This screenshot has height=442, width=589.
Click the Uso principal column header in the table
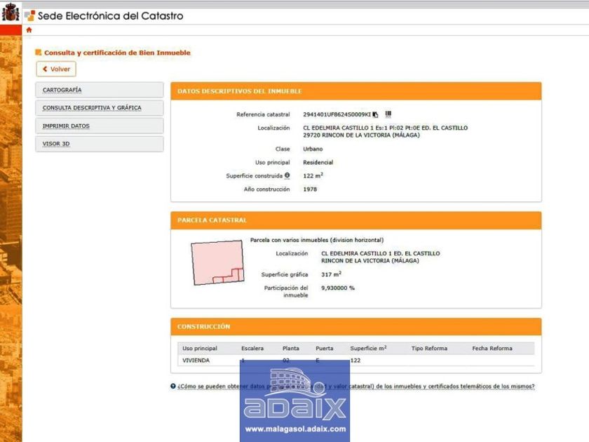[200, 349]
